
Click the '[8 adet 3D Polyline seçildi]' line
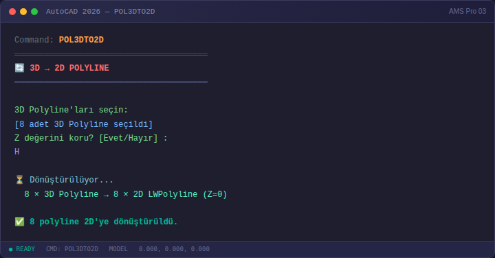click(84, 124)
